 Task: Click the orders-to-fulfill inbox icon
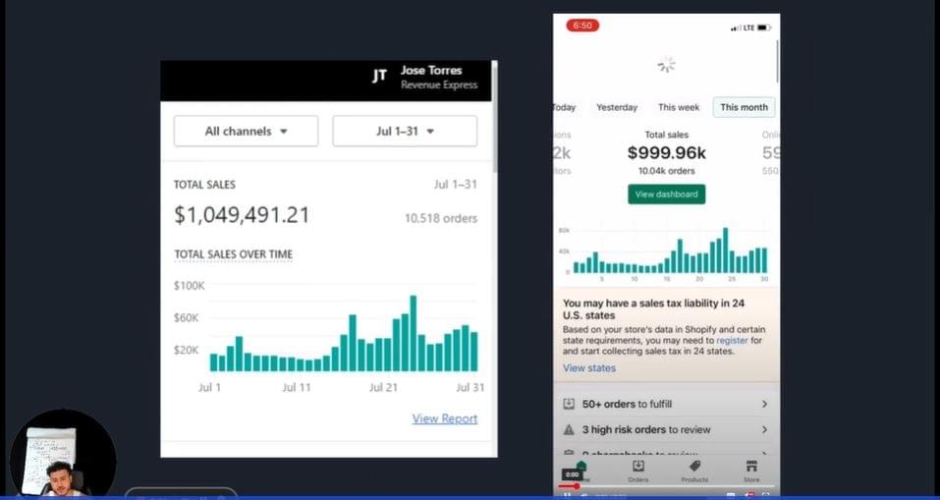(569, 404)
